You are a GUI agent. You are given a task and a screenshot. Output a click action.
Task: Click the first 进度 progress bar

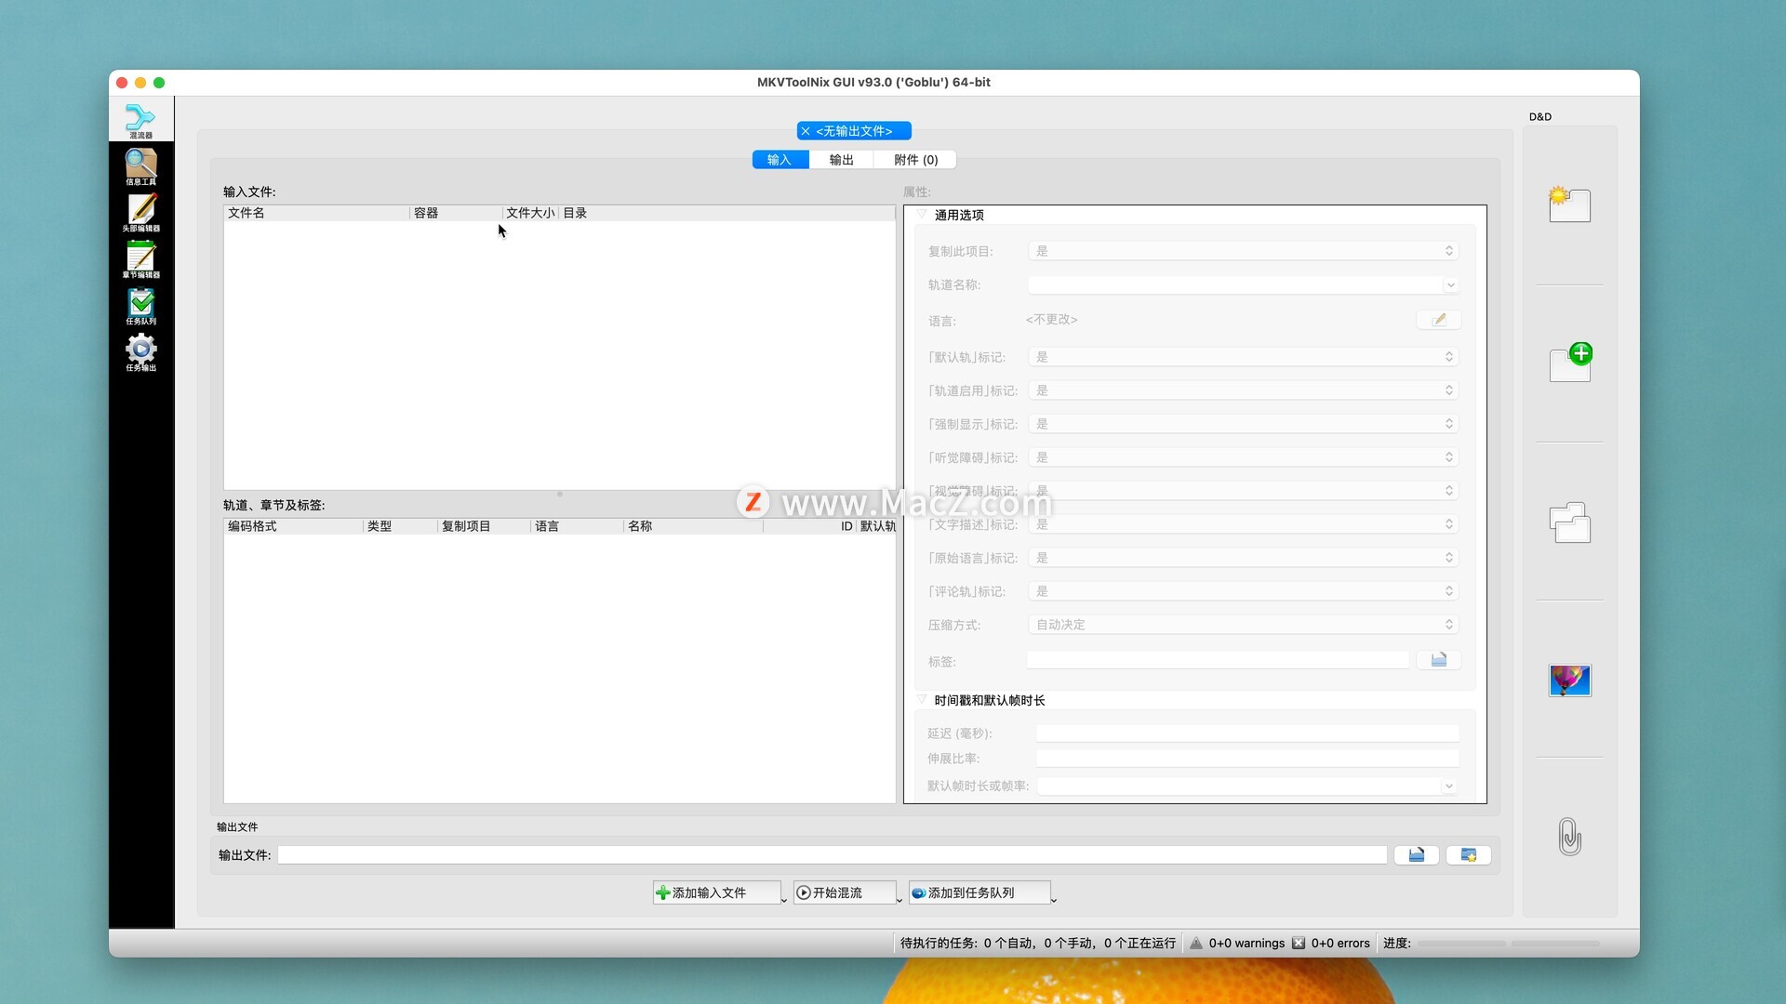(x=1460, y=944)
